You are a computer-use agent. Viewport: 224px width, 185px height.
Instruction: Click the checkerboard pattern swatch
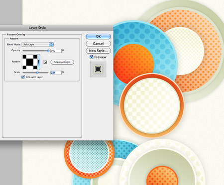[30, 62]
